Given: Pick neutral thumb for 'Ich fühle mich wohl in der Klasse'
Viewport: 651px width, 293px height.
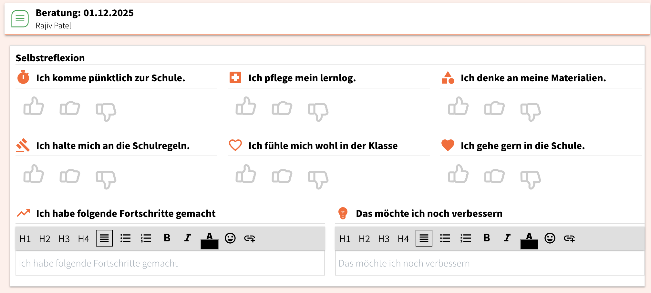Looking at the screenshot, I should coord(282,176).
